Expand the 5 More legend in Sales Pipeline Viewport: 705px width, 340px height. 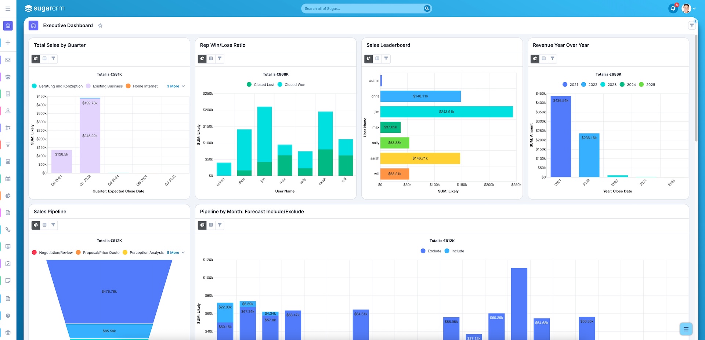pyautogui.click(x=173, y=252)
